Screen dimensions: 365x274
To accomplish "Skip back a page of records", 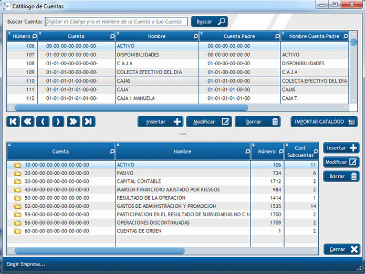I will (x=28, y=121).
